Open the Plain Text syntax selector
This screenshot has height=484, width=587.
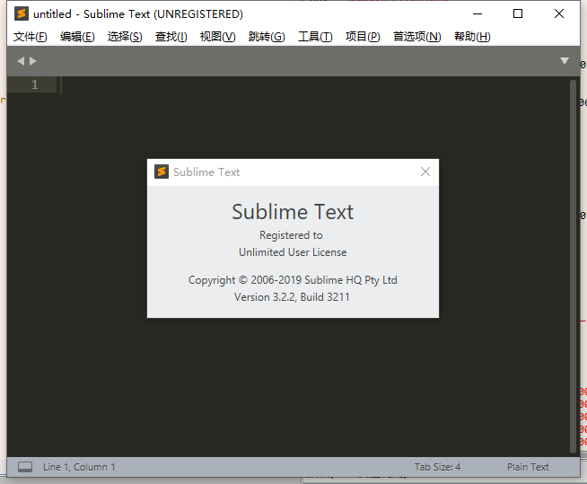528,467
